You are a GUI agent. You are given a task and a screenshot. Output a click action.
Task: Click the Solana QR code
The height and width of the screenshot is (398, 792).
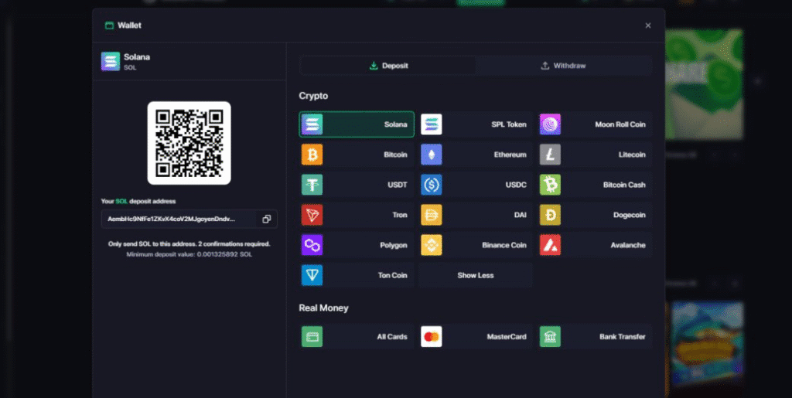(x=189, y=143)
